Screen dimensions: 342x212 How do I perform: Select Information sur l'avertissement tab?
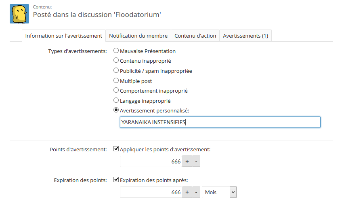click(63, 36)
